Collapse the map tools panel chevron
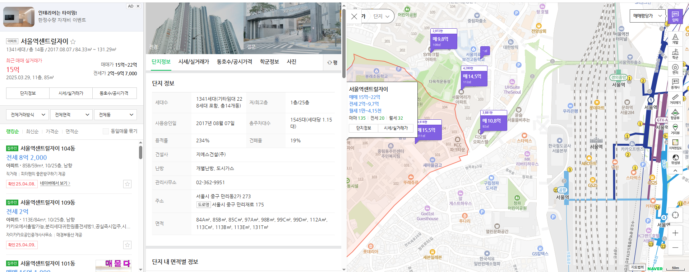This screenshot has width=689, height=272. [x=675, y=171]
